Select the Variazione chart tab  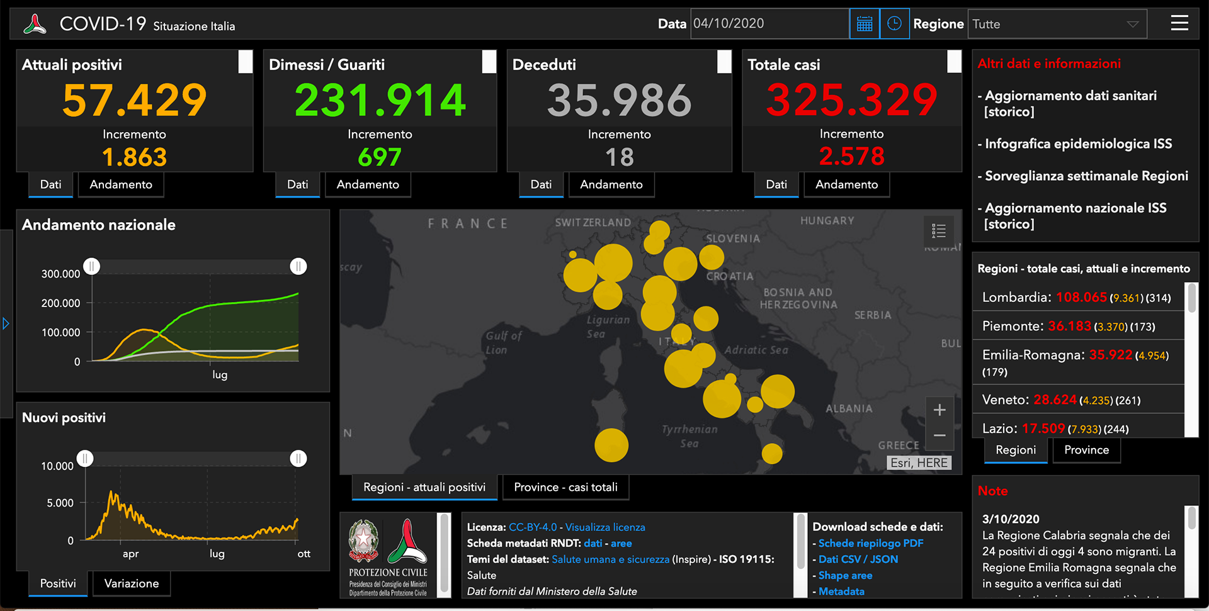pos(132,583)
